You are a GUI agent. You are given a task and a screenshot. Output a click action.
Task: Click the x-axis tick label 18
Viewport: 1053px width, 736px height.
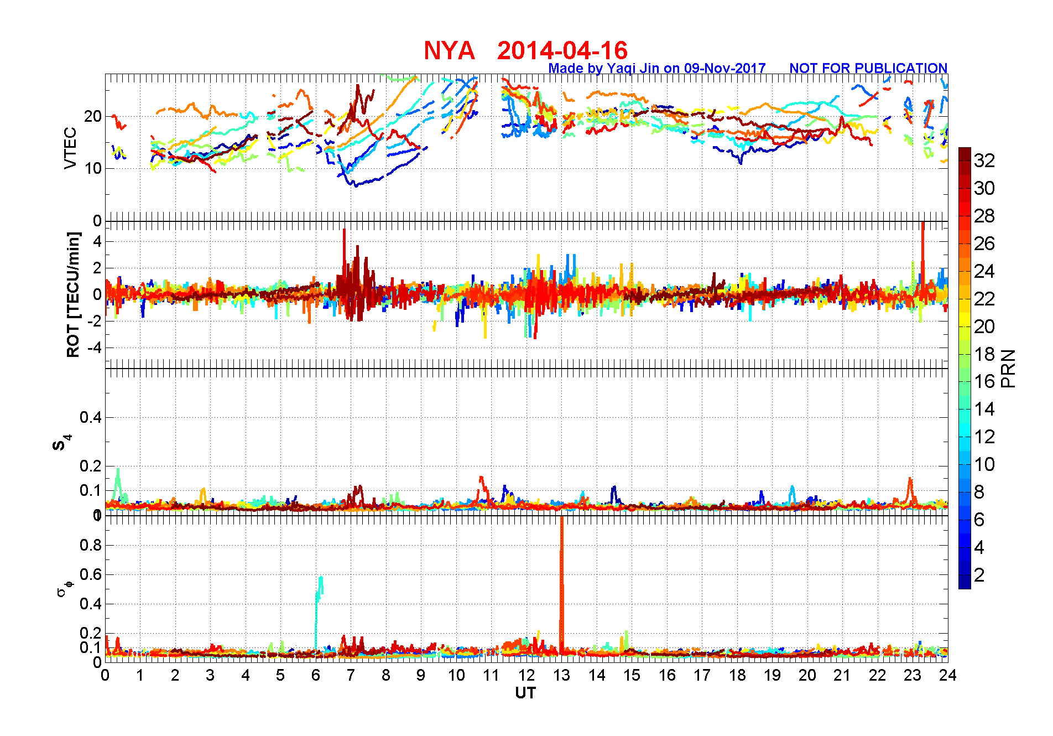coord(737,675)
